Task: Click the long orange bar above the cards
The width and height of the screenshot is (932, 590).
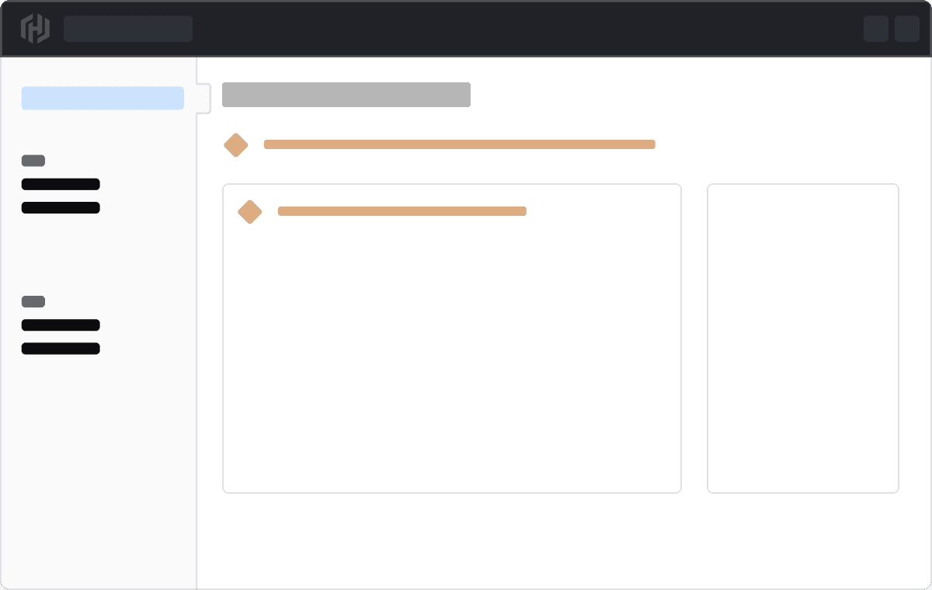Action: tap(460, 144)
